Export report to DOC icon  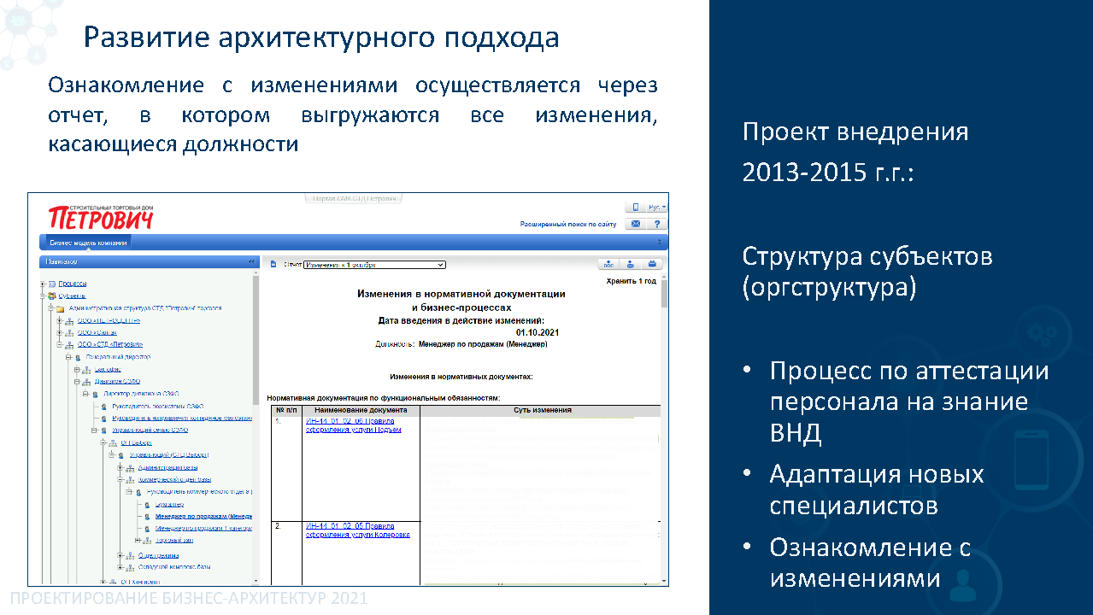click(608, 264)
